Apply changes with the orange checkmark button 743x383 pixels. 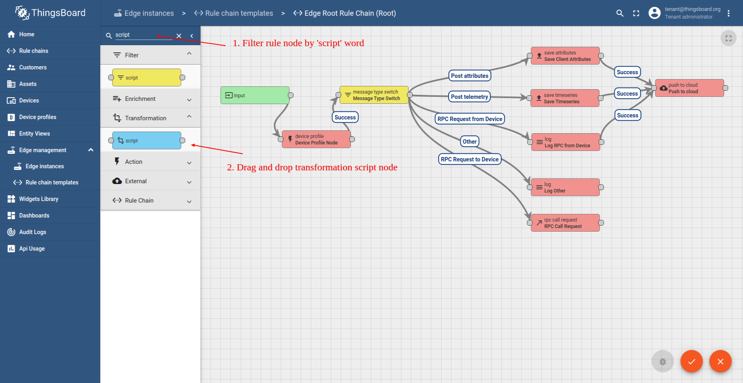point(692,361)
